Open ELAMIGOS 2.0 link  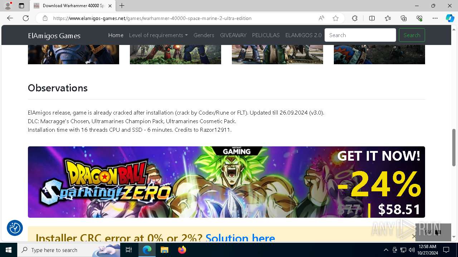[x=303, y=35]
